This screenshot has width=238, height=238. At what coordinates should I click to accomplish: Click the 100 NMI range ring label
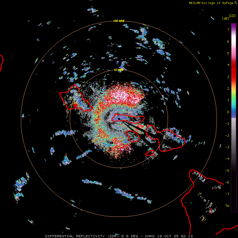[119, 21]
